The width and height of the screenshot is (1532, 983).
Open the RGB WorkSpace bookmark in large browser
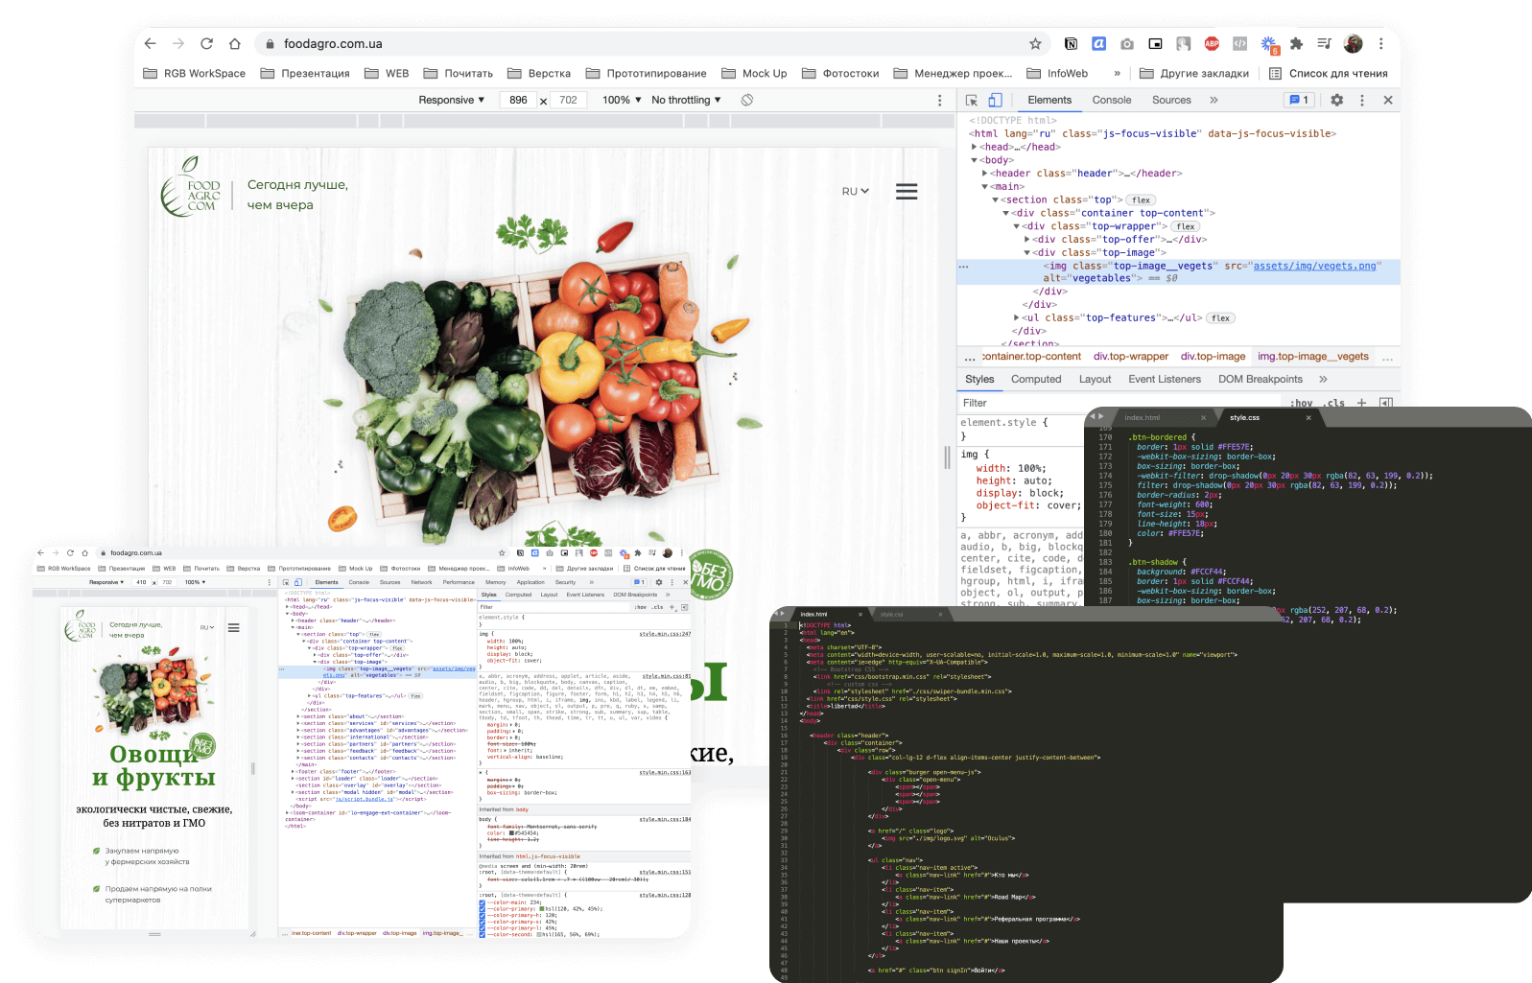click(x=195, y=73)
